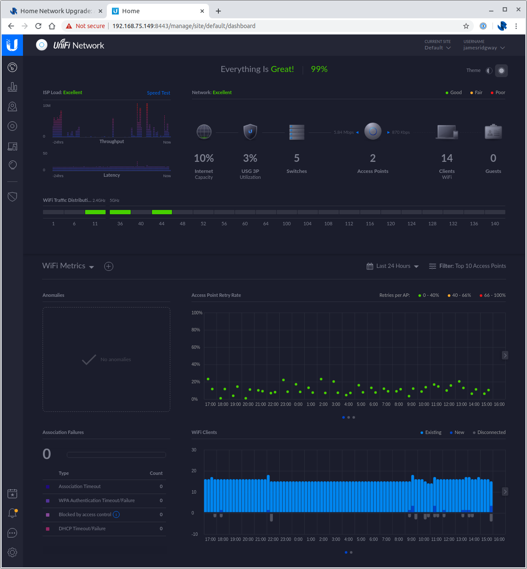The width and height of the screenshot is (527, 569).
Task: Show connected Clients via laptop icon
Action: tap(12, 146)
